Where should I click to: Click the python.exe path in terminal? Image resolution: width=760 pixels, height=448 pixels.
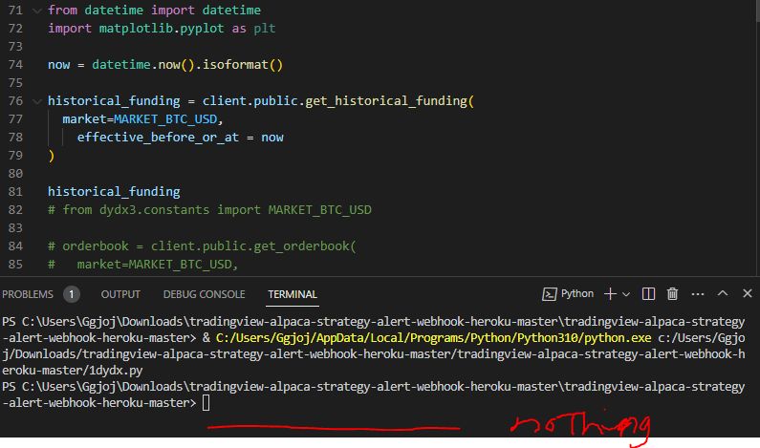tap(433, 338)
